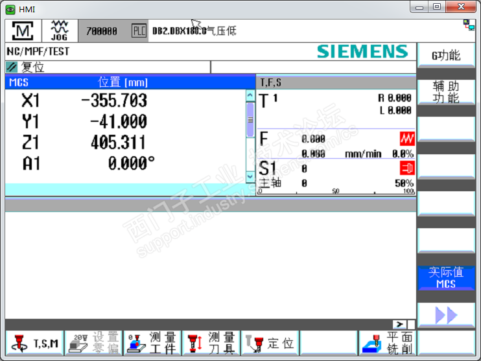Toggle 实际值 MCS softkey
Viewport: 481px width, 361px height.
446,278
